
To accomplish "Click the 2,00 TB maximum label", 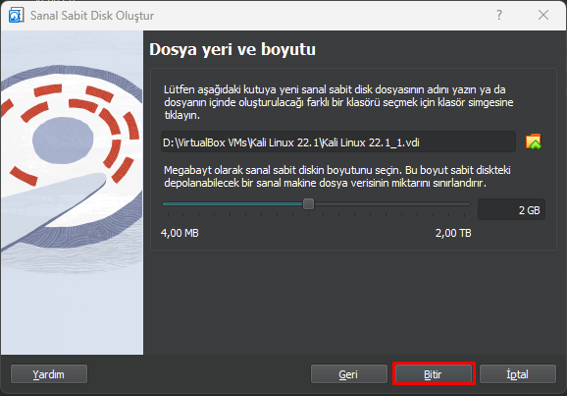I will pyautogui.click(x=453, y=233).
